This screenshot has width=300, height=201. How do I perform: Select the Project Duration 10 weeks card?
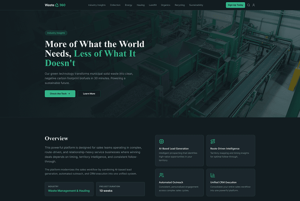pos(120,189)
